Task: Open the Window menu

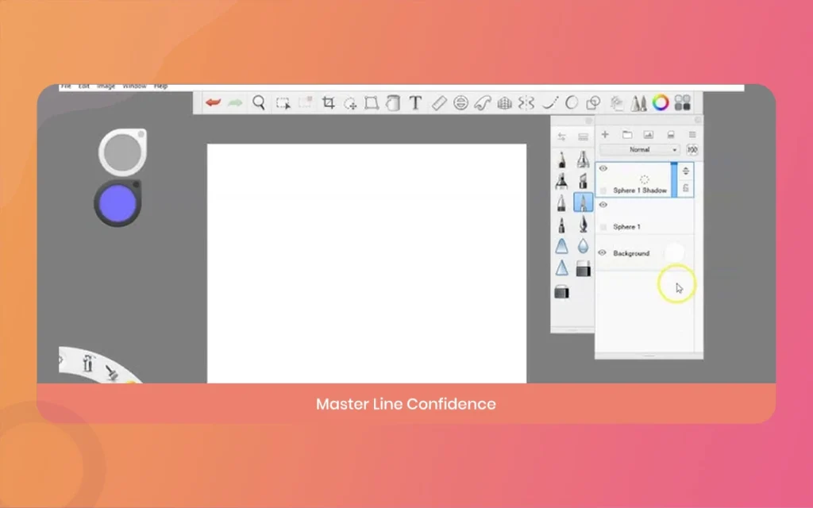Action: click(x=134, y=87)
